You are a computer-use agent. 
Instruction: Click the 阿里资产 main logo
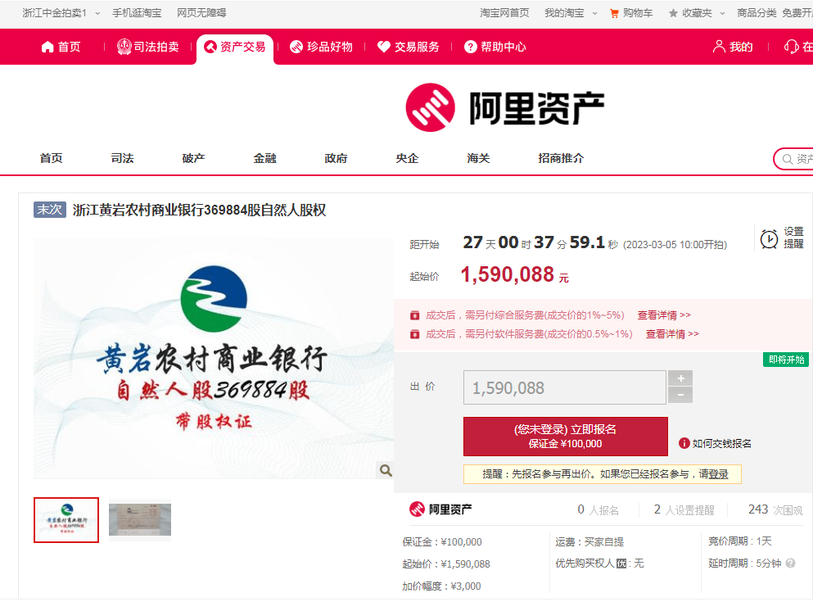(504, 108)
